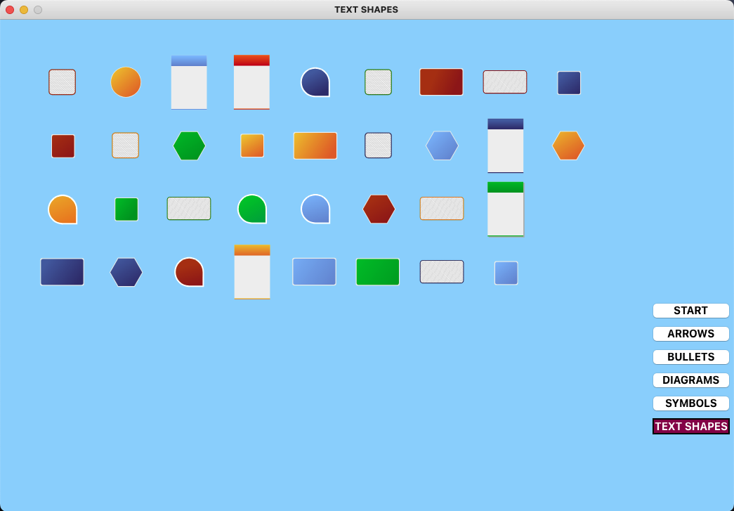Image resolution: width=734 pixels, height=511 pixels.
Task: Select the red-outlined hatched wide rectangle
Action: coord(505,82)
